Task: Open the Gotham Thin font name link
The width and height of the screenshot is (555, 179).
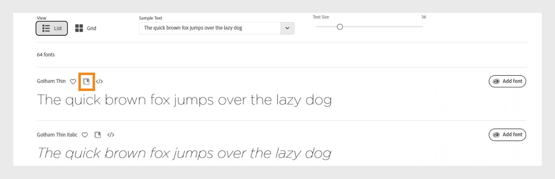Action: (51, 81)
